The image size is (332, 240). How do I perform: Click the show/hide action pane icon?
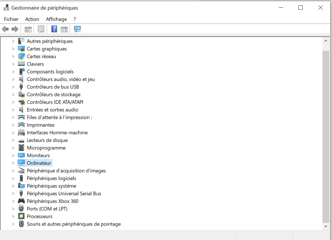click(64, 29)
